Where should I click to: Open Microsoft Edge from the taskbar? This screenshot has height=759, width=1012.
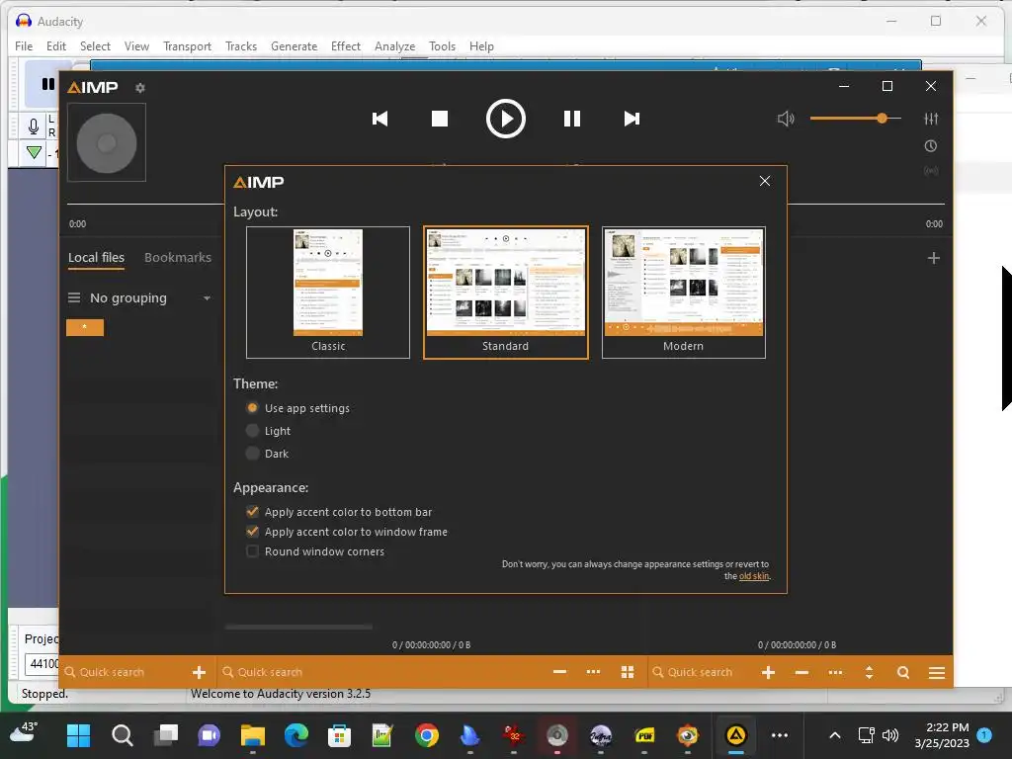coord(296,735)
